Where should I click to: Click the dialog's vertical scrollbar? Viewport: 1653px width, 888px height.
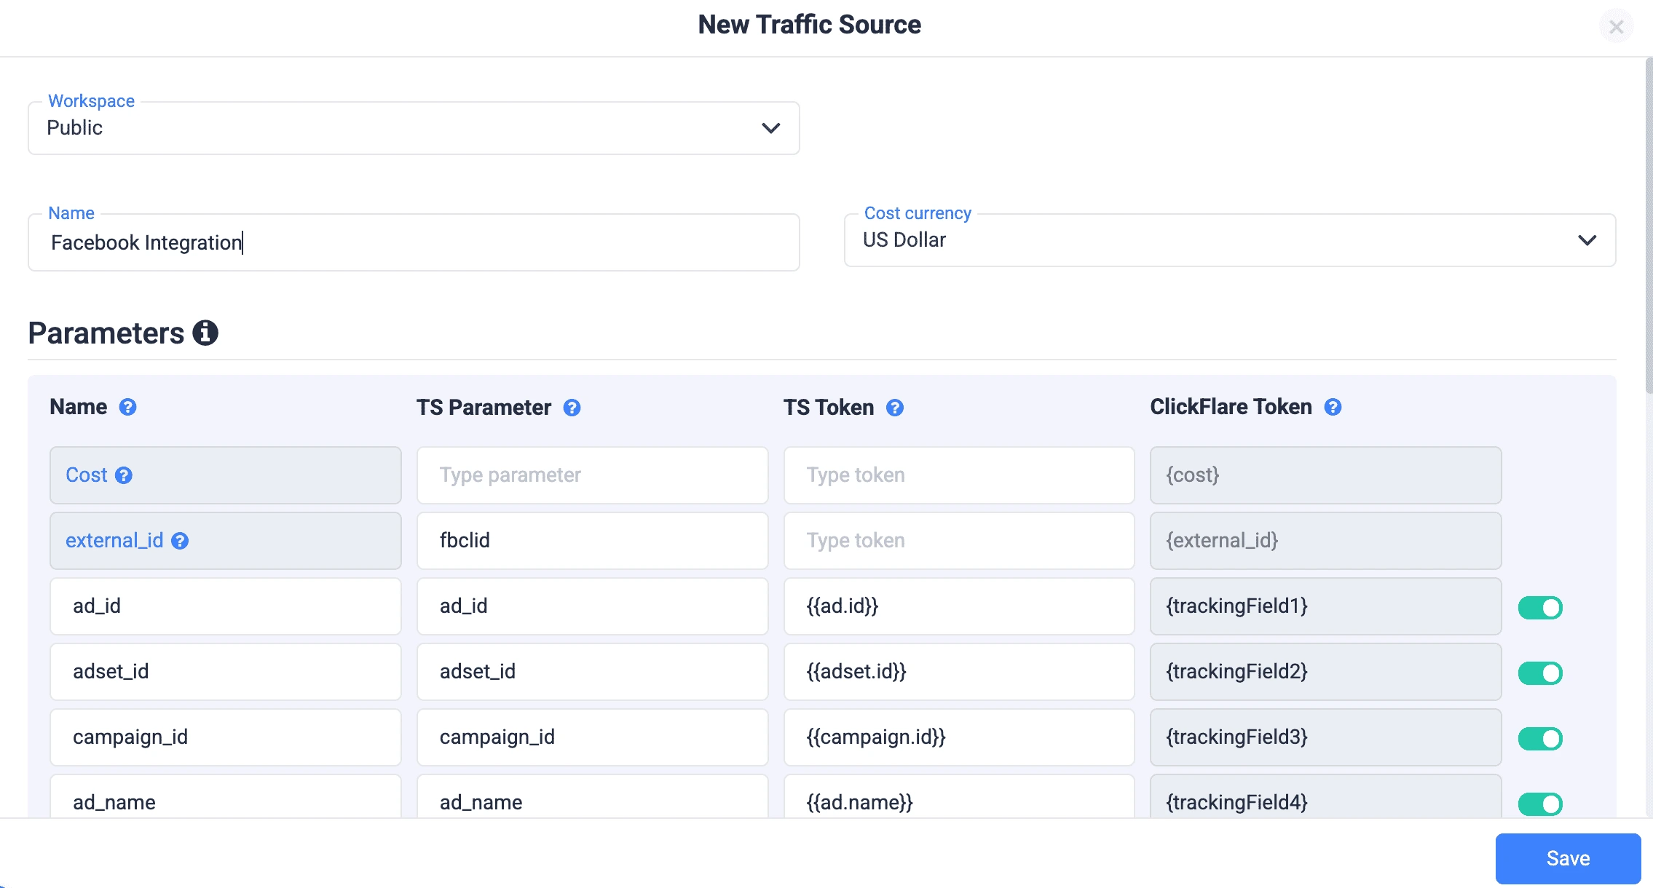pyautogui.click(x=1649, y=226)
